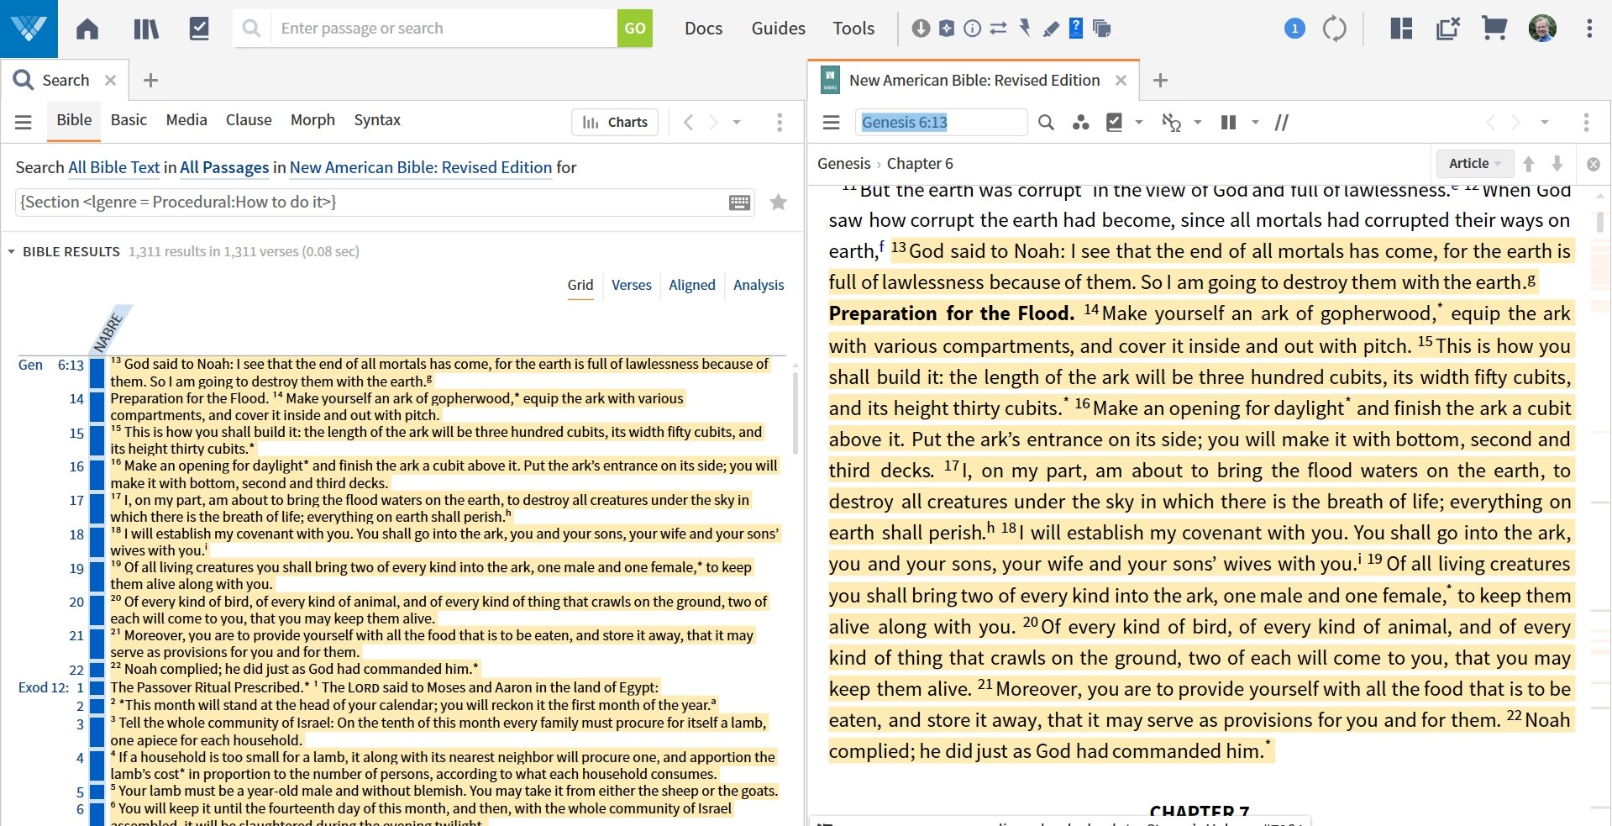Image resolution: width=1612 pixels, height=826 pixels.
Task: Switch results to Analysis view
Action: [x=759, y=286]
